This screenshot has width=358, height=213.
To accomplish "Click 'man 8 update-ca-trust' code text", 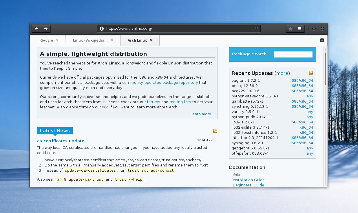I will click(79, 179).
